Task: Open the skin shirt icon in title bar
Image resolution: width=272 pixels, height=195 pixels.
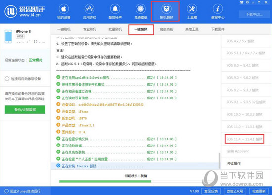Action: click(x=241, y=2)
